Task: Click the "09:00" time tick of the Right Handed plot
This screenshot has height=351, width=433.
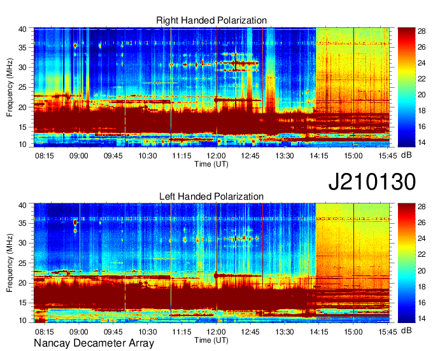Action: click(x=79, y=156)
